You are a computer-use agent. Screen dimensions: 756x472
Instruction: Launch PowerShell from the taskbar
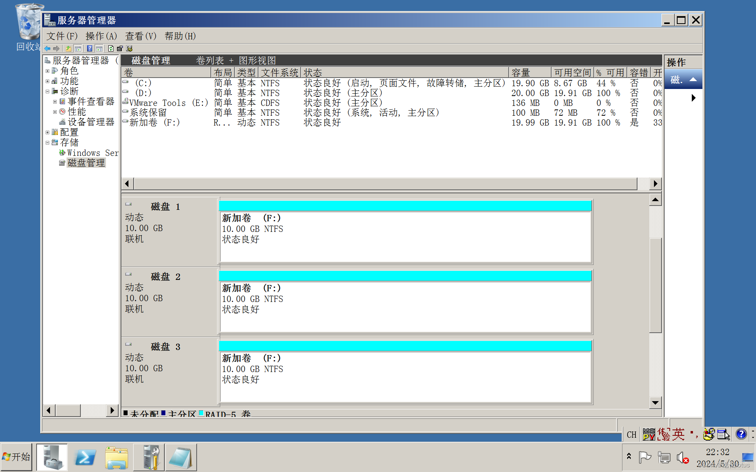tap(85, 457)
